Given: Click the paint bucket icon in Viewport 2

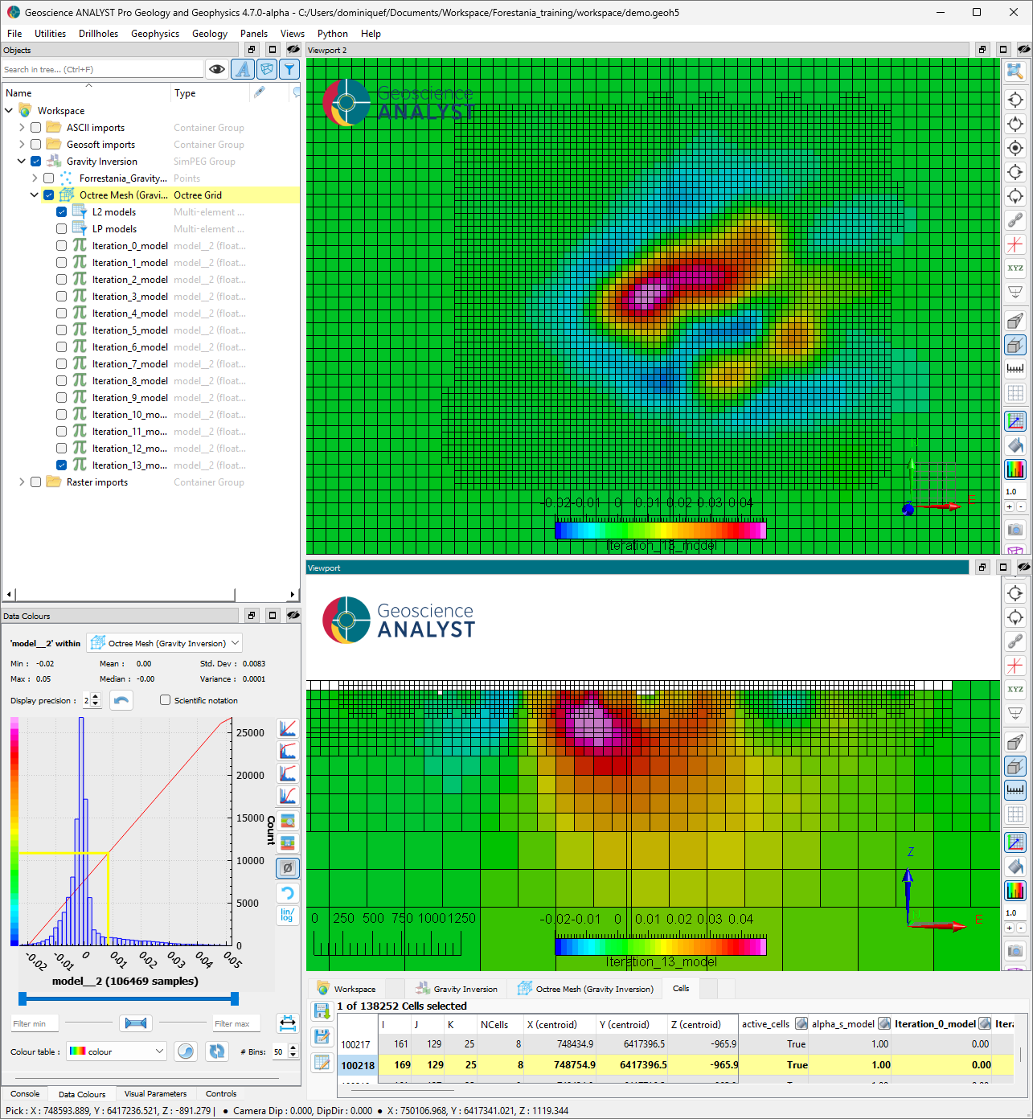Looking at the screenshot, I should click(1015, 445).
